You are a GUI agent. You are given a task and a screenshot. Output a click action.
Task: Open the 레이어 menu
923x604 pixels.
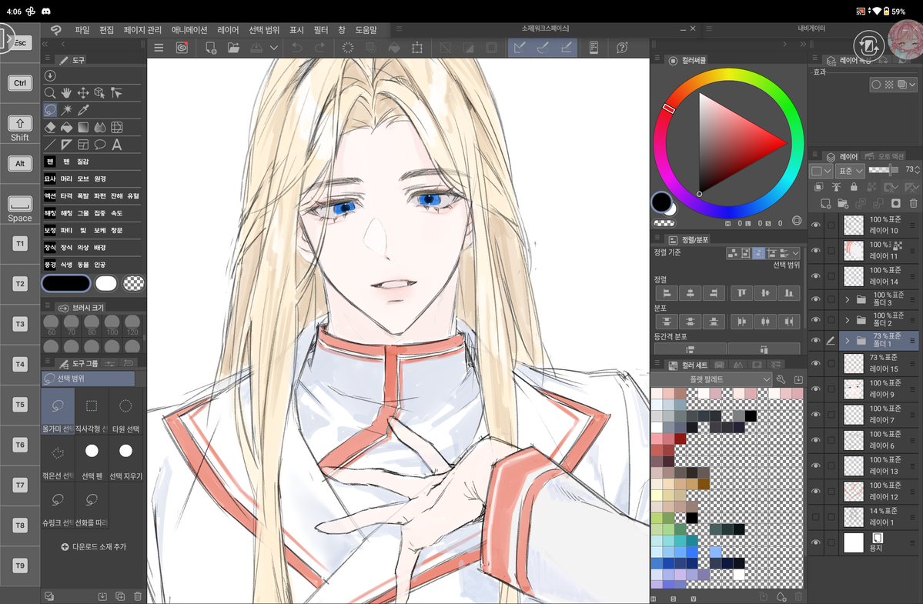click(228, 30)
